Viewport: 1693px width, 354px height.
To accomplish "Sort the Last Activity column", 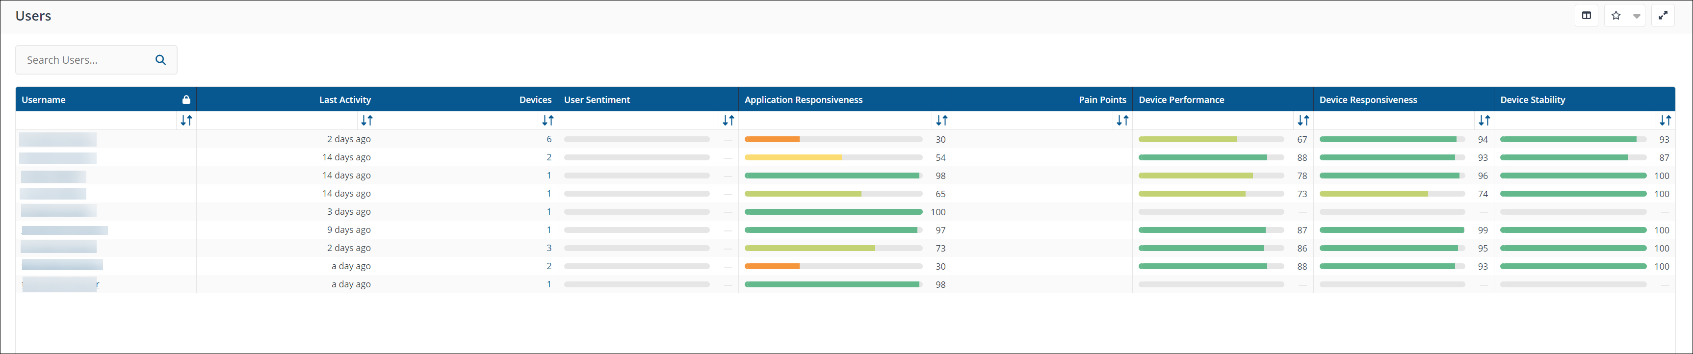I will 367,120.
